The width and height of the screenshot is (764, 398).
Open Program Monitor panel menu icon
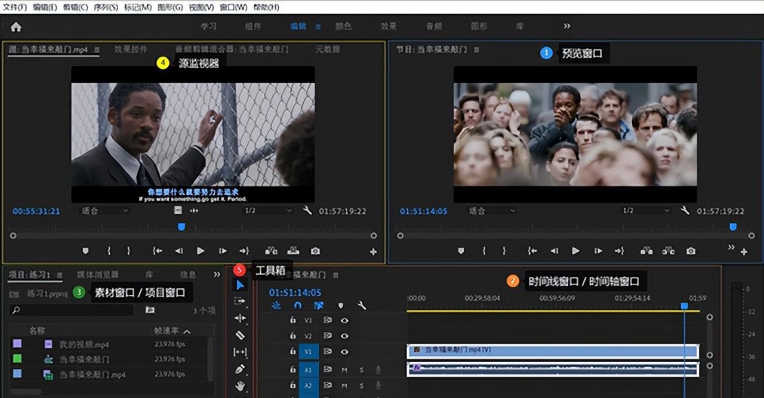click(x=476, y=50)
